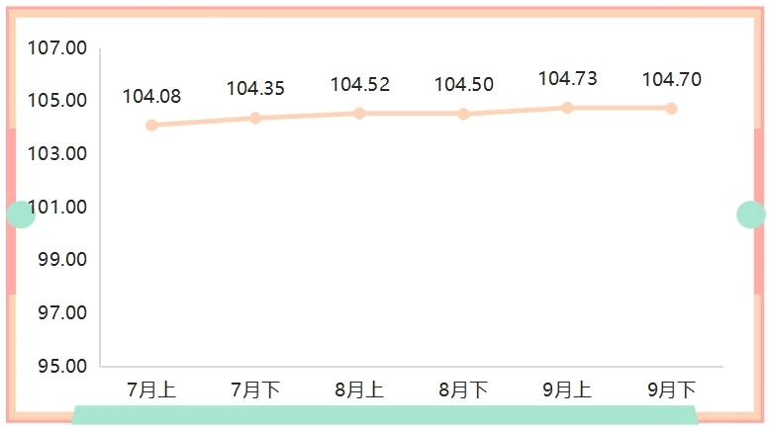The width and height of the screenshot is (772, 430).
Task: Click the 104.52 value label
Action: coord(359,85)
